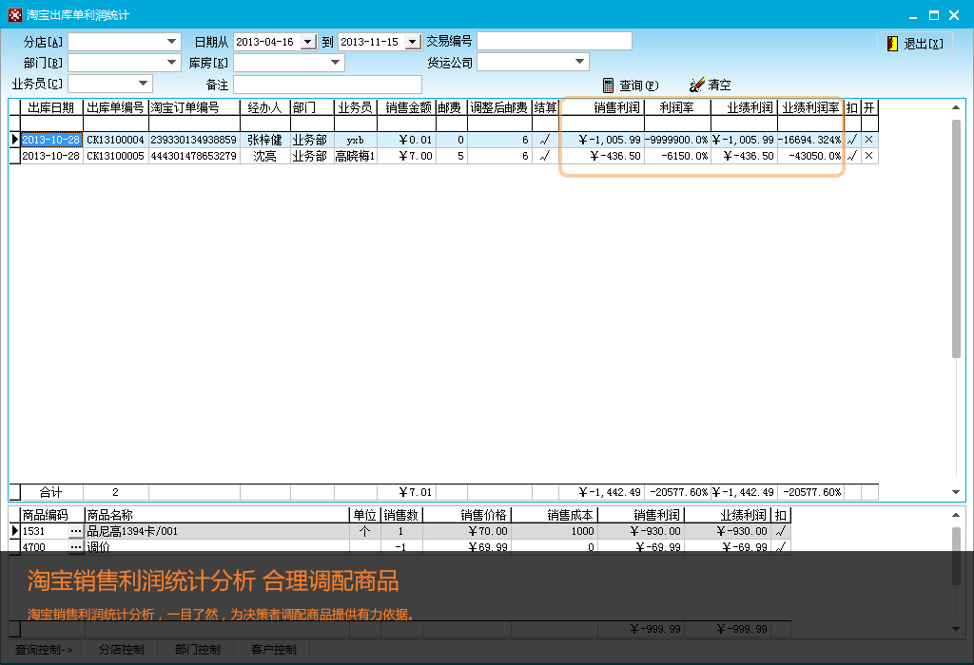Open the ellipsis lookup button for product 1531
Screen dimensions: 974x665
point(76,531)
